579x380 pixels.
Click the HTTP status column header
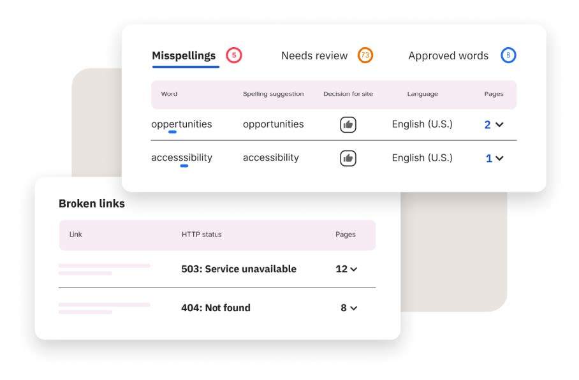point(201,235)
